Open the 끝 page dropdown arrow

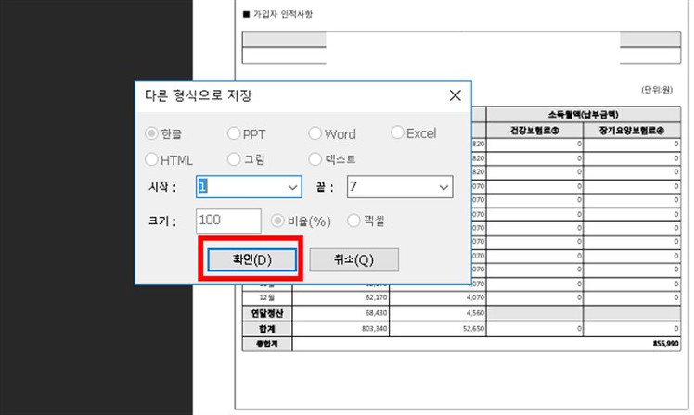click(x=443, y=187)
